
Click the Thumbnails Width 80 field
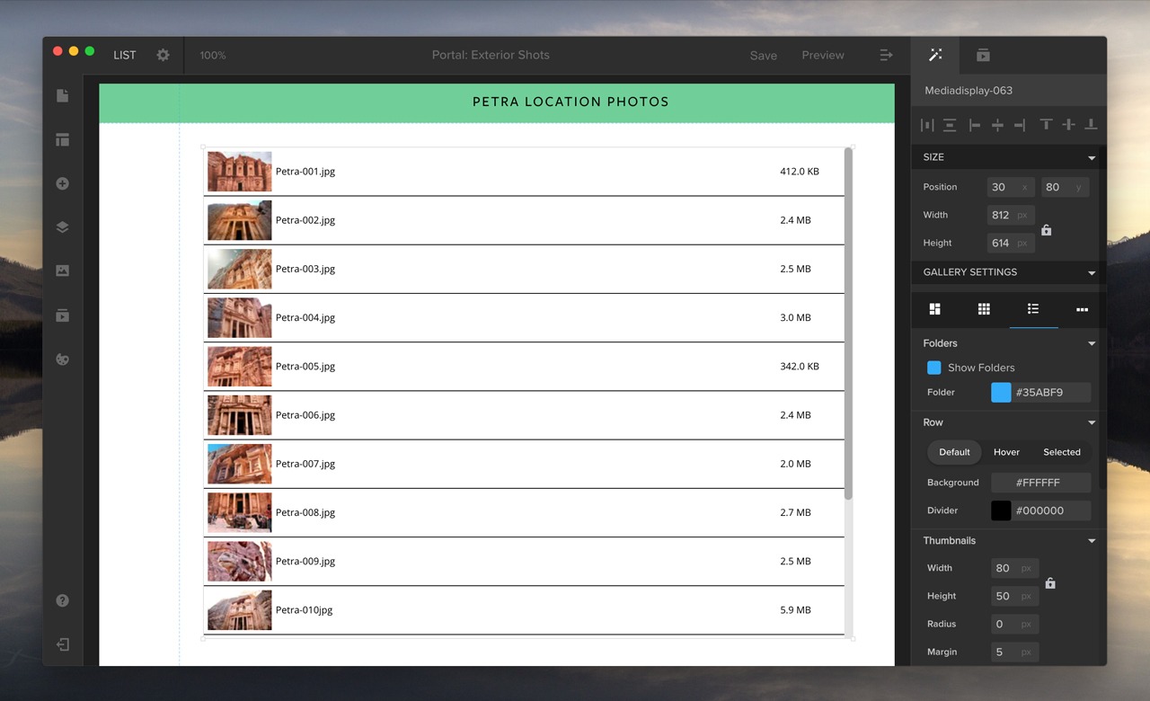pyautogui.click(x=1014, y=568)
